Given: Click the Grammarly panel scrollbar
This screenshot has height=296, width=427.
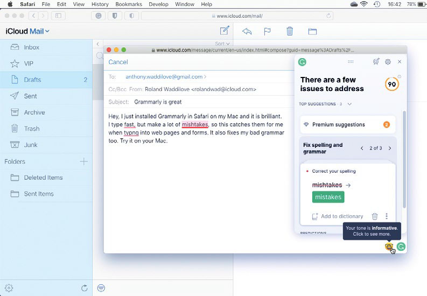Looking at the screenshot, I should tap(404, 159).
